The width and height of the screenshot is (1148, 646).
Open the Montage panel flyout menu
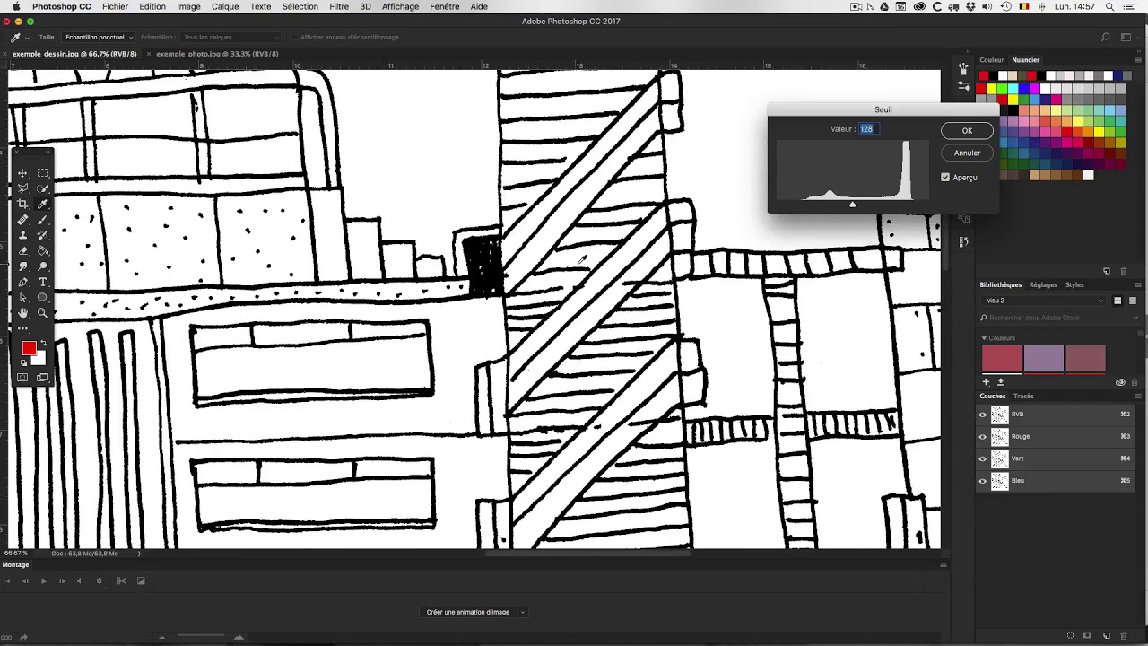click(x=943, y=564)
